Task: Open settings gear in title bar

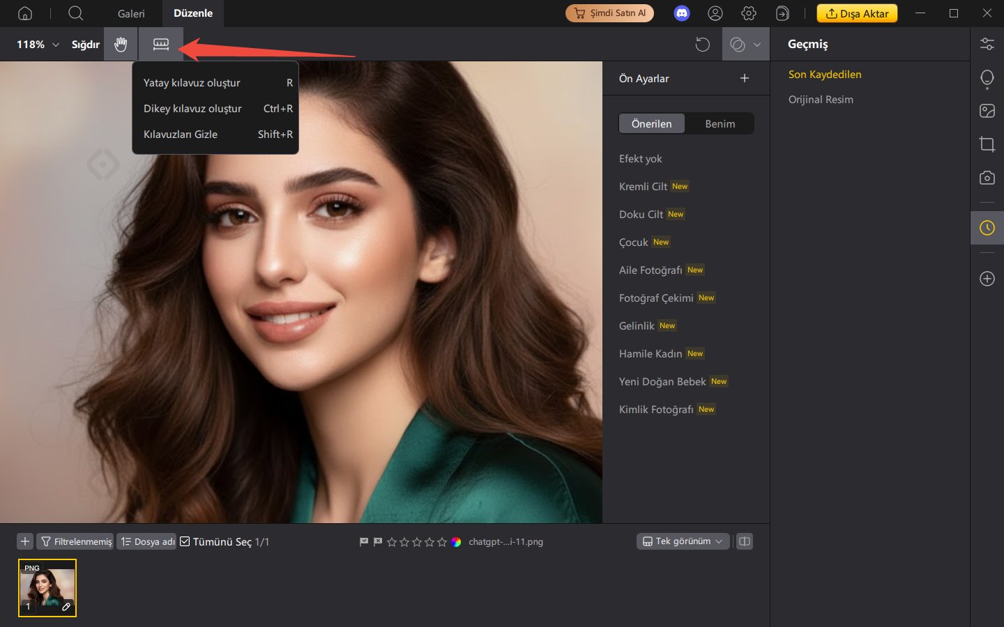Action: 749,13
